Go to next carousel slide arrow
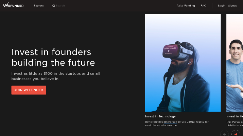The width and height of the screenshot is (243, 136). coord(236,134)
